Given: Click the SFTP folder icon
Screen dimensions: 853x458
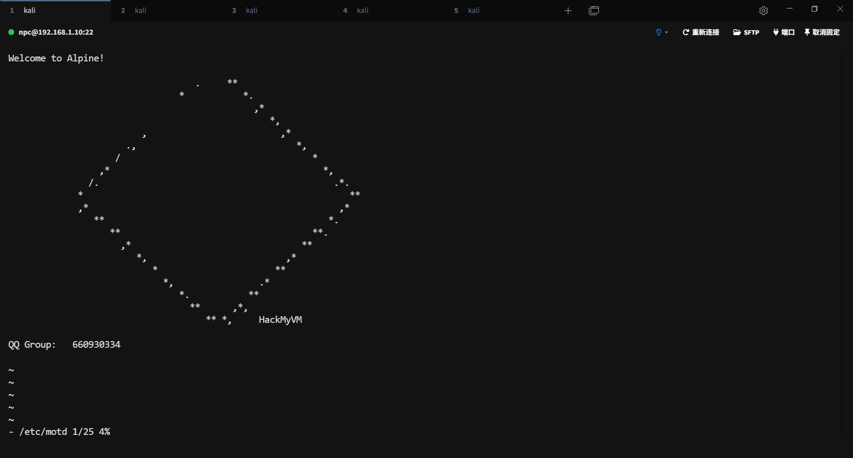Looking at the screenshot, I should coord(737,32).
